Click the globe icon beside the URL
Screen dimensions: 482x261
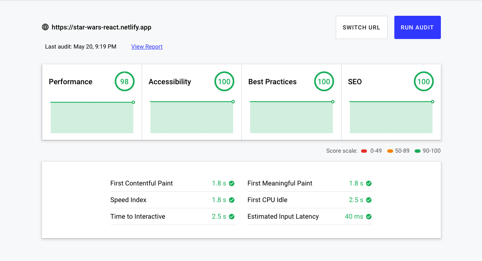45,27
